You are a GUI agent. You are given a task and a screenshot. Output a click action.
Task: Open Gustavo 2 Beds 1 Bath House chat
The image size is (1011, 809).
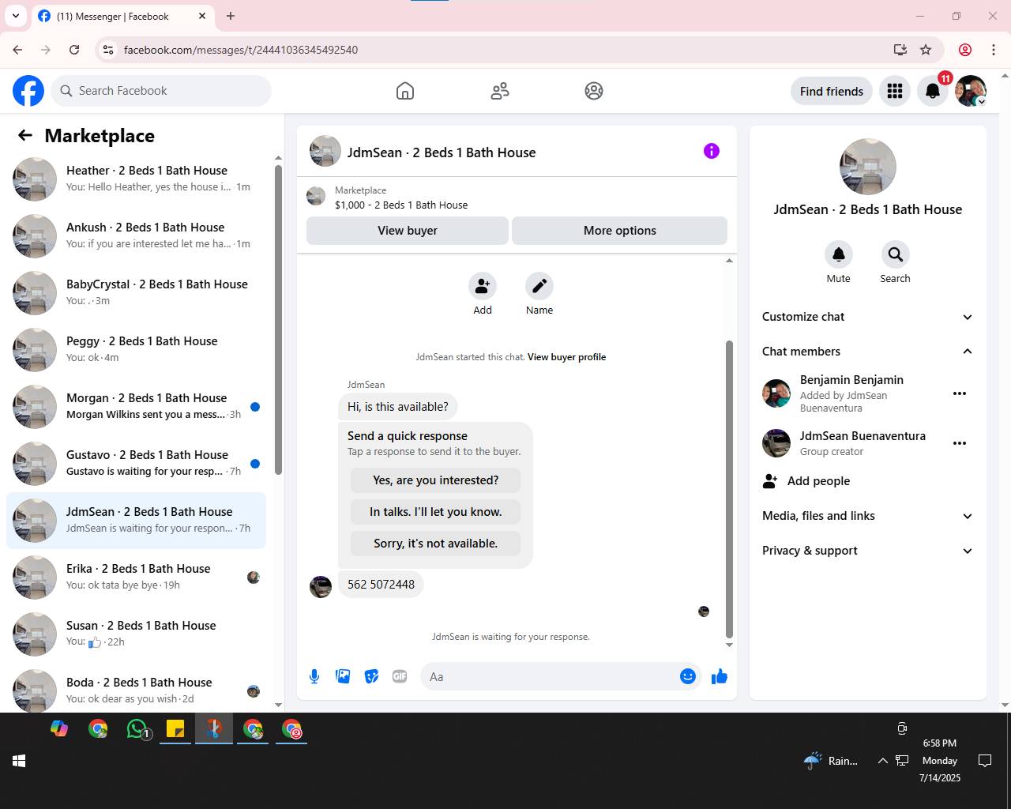136,464
